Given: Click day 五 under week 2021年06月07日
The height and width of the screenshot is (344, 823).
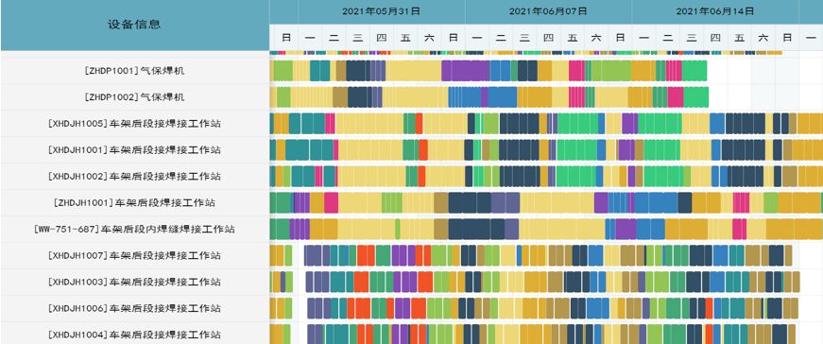Looking at the screenshot, I should click(572, 37).
